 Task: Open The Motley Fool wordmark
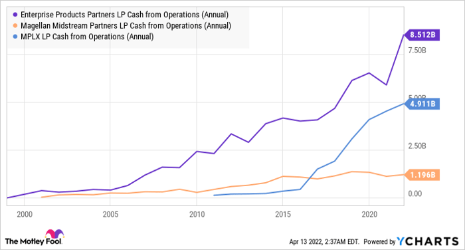pyautogui.click(x=33, y=241)
